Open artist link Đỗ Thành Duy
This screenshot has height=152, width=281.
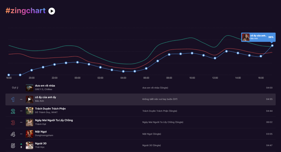point(43,112)
